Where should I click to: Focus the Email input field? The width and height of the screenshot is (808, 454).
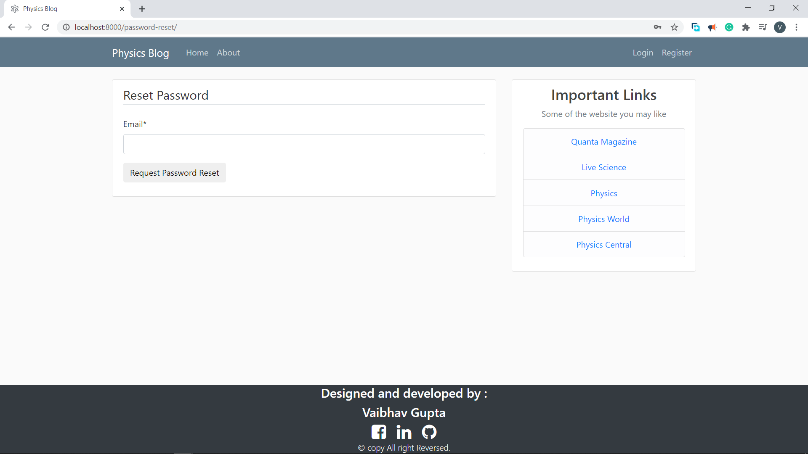(304, 144)
